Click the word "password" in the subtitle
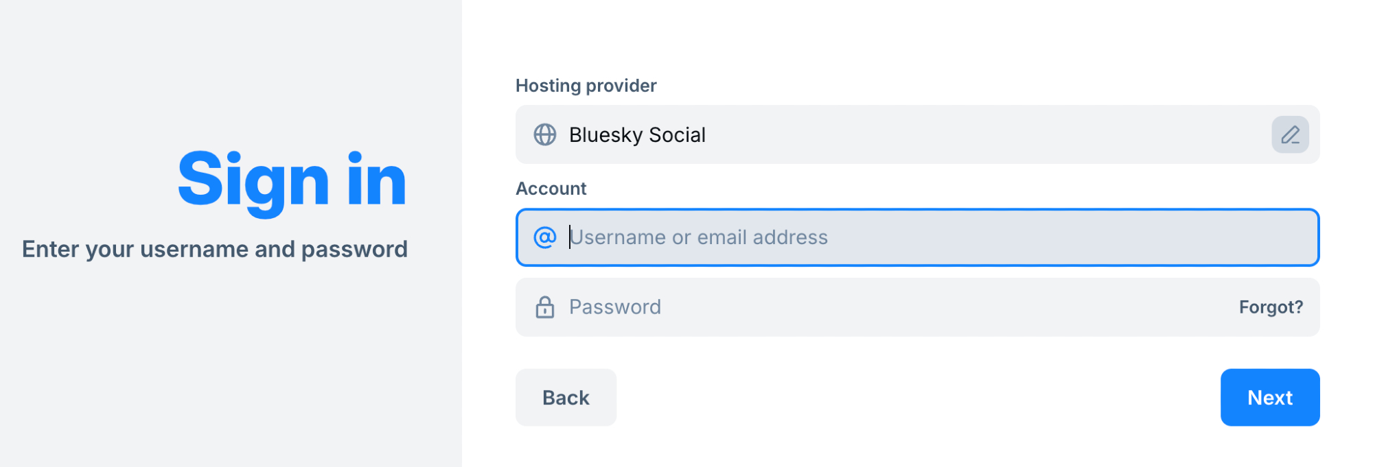The width and height of the screenshot is (1373, 467). [354, 250]
